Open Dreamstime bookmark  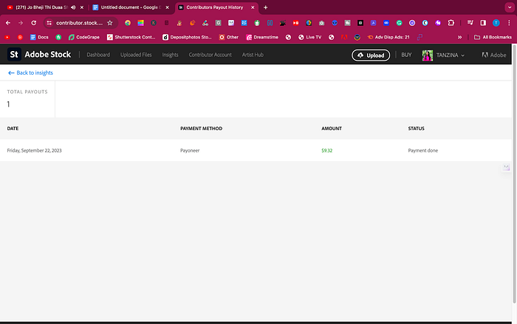click(262, 37)
